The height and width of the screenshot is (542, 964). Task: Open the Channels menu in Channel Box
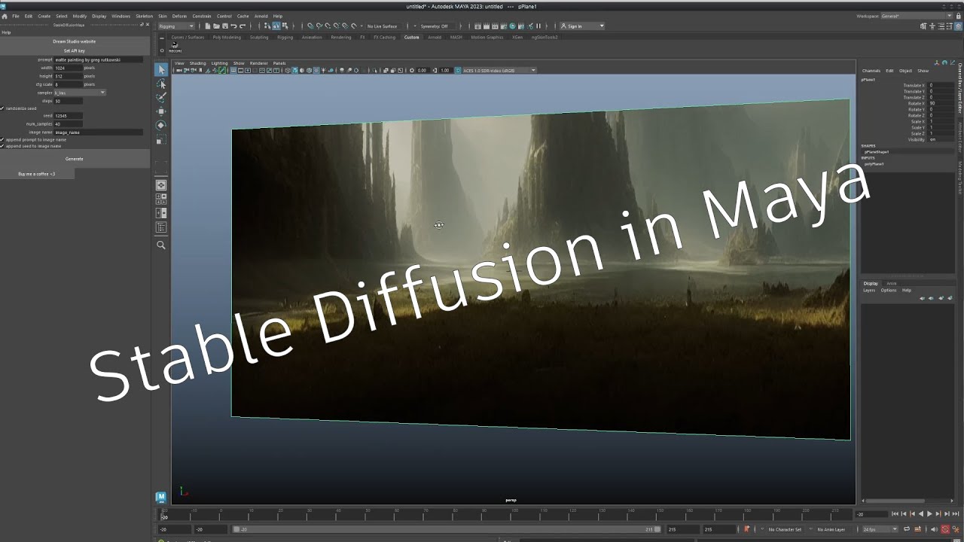click(x=871, y=71)
